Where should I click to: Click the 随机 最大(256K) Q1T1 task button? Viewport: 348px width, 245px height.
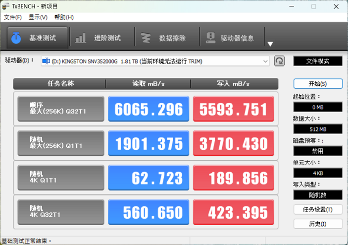[x=61, y=143]
